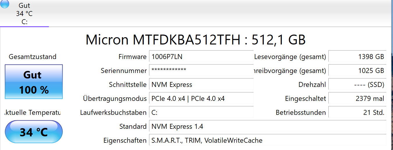Click the Lesevorgänge value 1398 GB
Viewport: 393px width, 150px height.
pos(357,57)
